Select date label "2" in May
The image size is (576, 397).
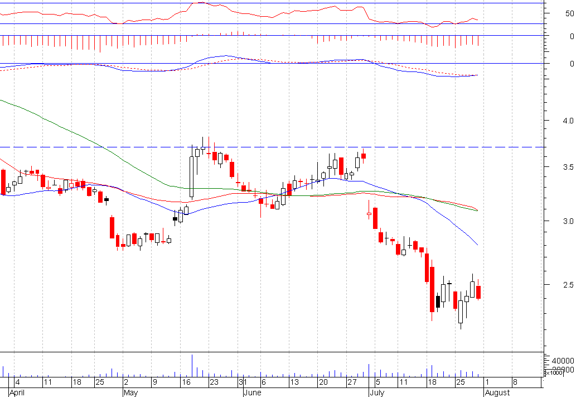[x=126, y=382]
